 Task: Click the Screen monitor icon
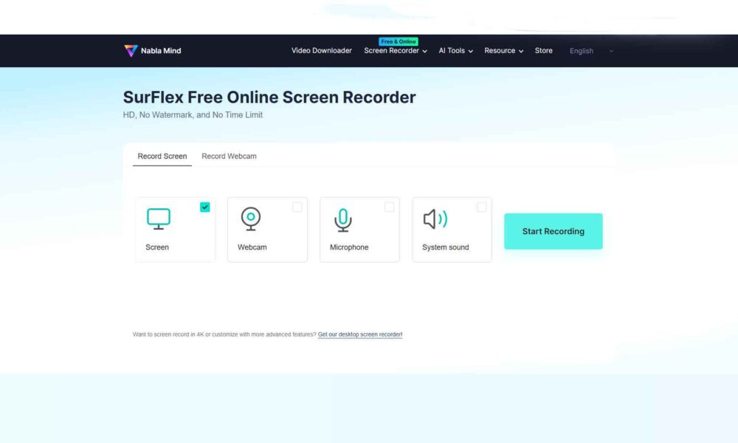(x=159, y=219)
